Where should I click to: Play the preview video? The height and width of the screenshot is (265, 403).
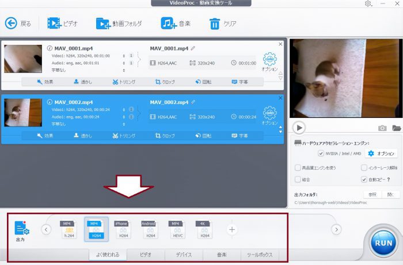click(299, 128)
